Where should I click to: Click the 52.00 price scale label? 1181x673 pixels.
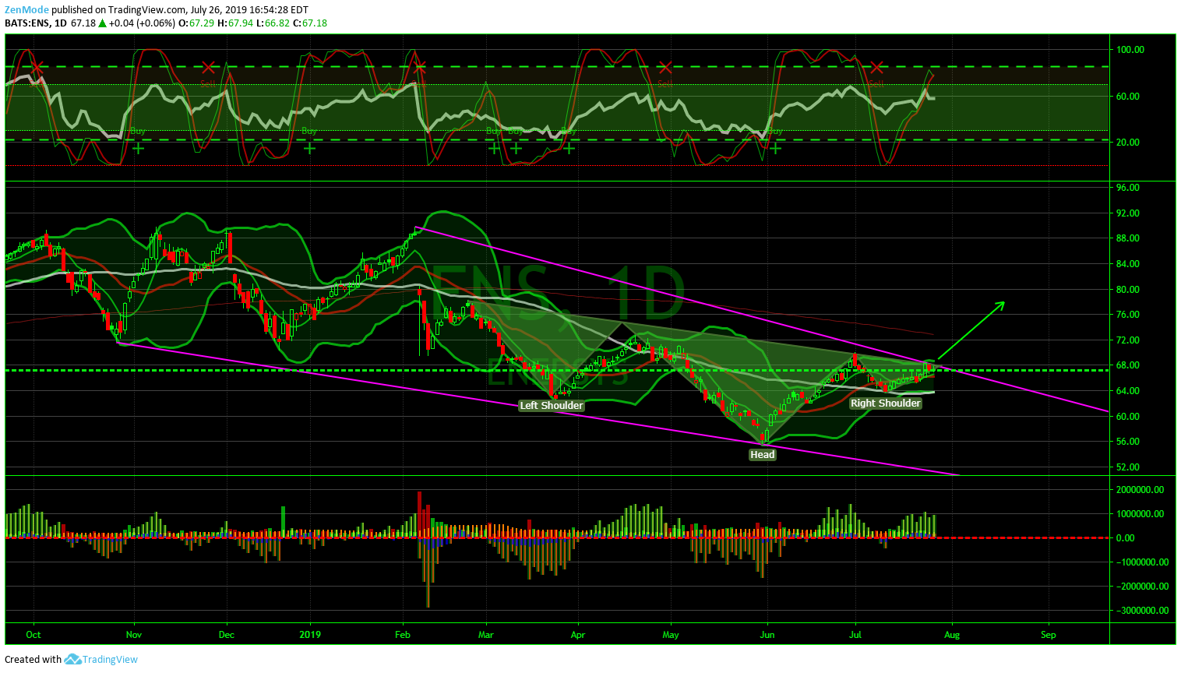(1127, 467)
